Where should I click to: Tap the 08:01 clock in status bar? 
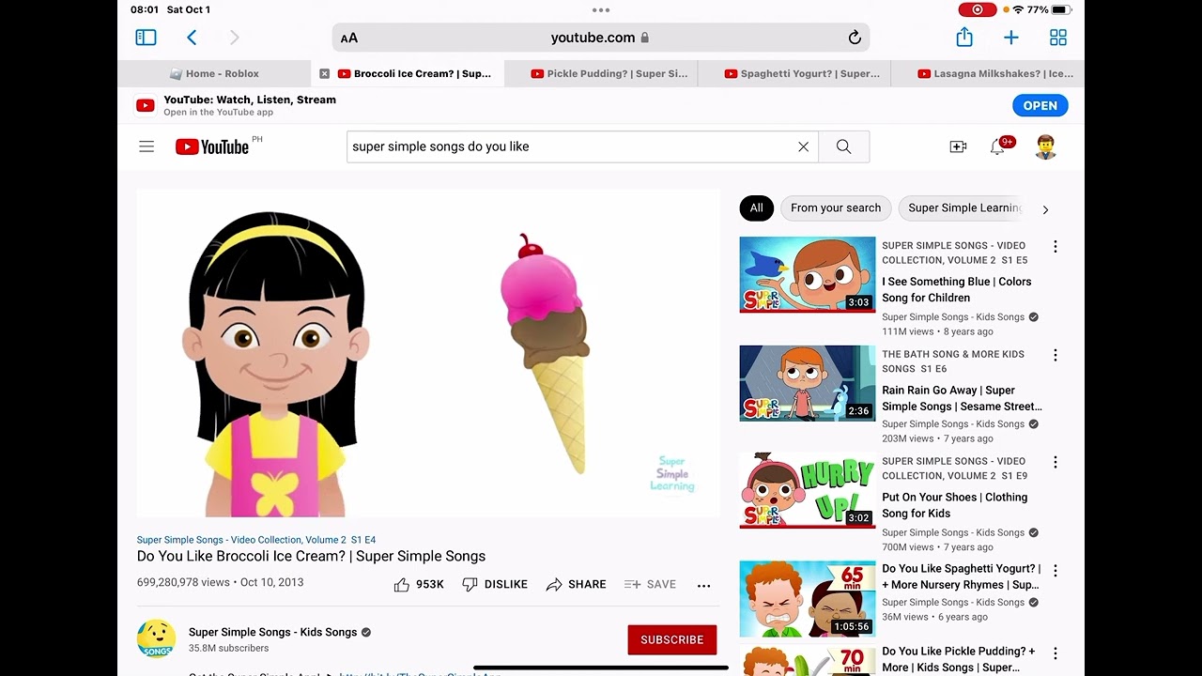pyautogui.click(x=145, y=9)
